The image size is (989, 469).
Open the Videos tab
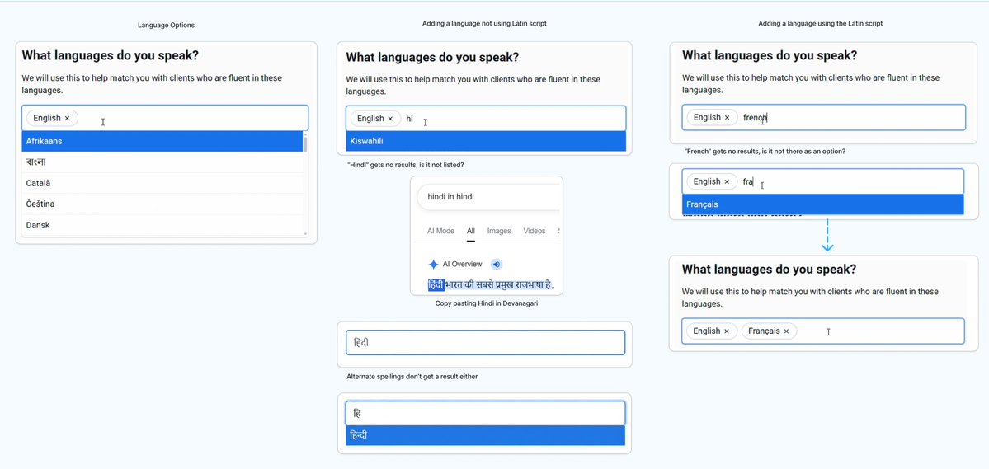(x=535, y=231)
